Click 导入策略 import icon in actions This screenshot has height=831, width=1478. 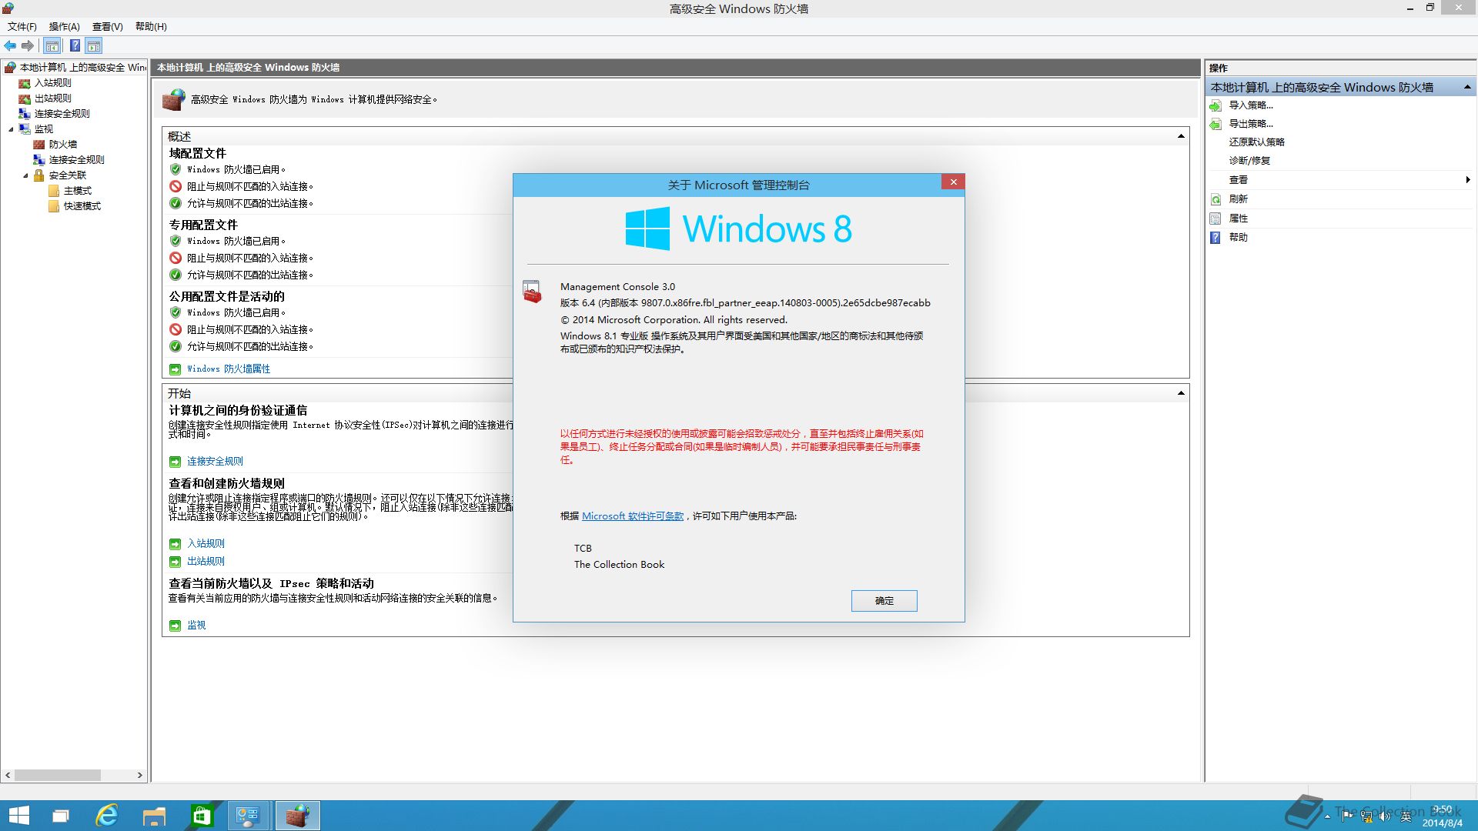[1216, 105]
